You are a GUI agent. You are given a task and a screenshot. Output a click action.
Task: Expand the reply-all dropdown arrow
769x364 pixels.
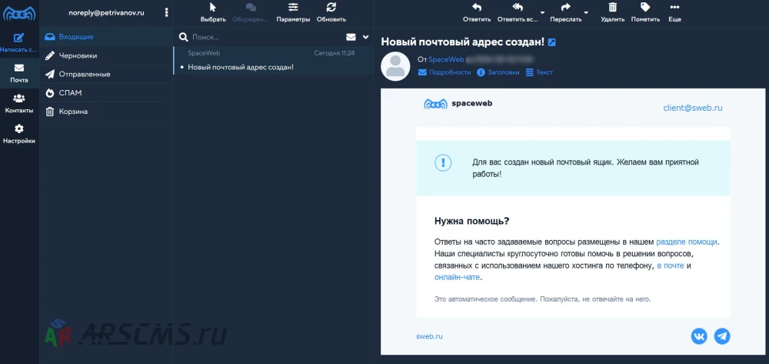click(542, 13)
